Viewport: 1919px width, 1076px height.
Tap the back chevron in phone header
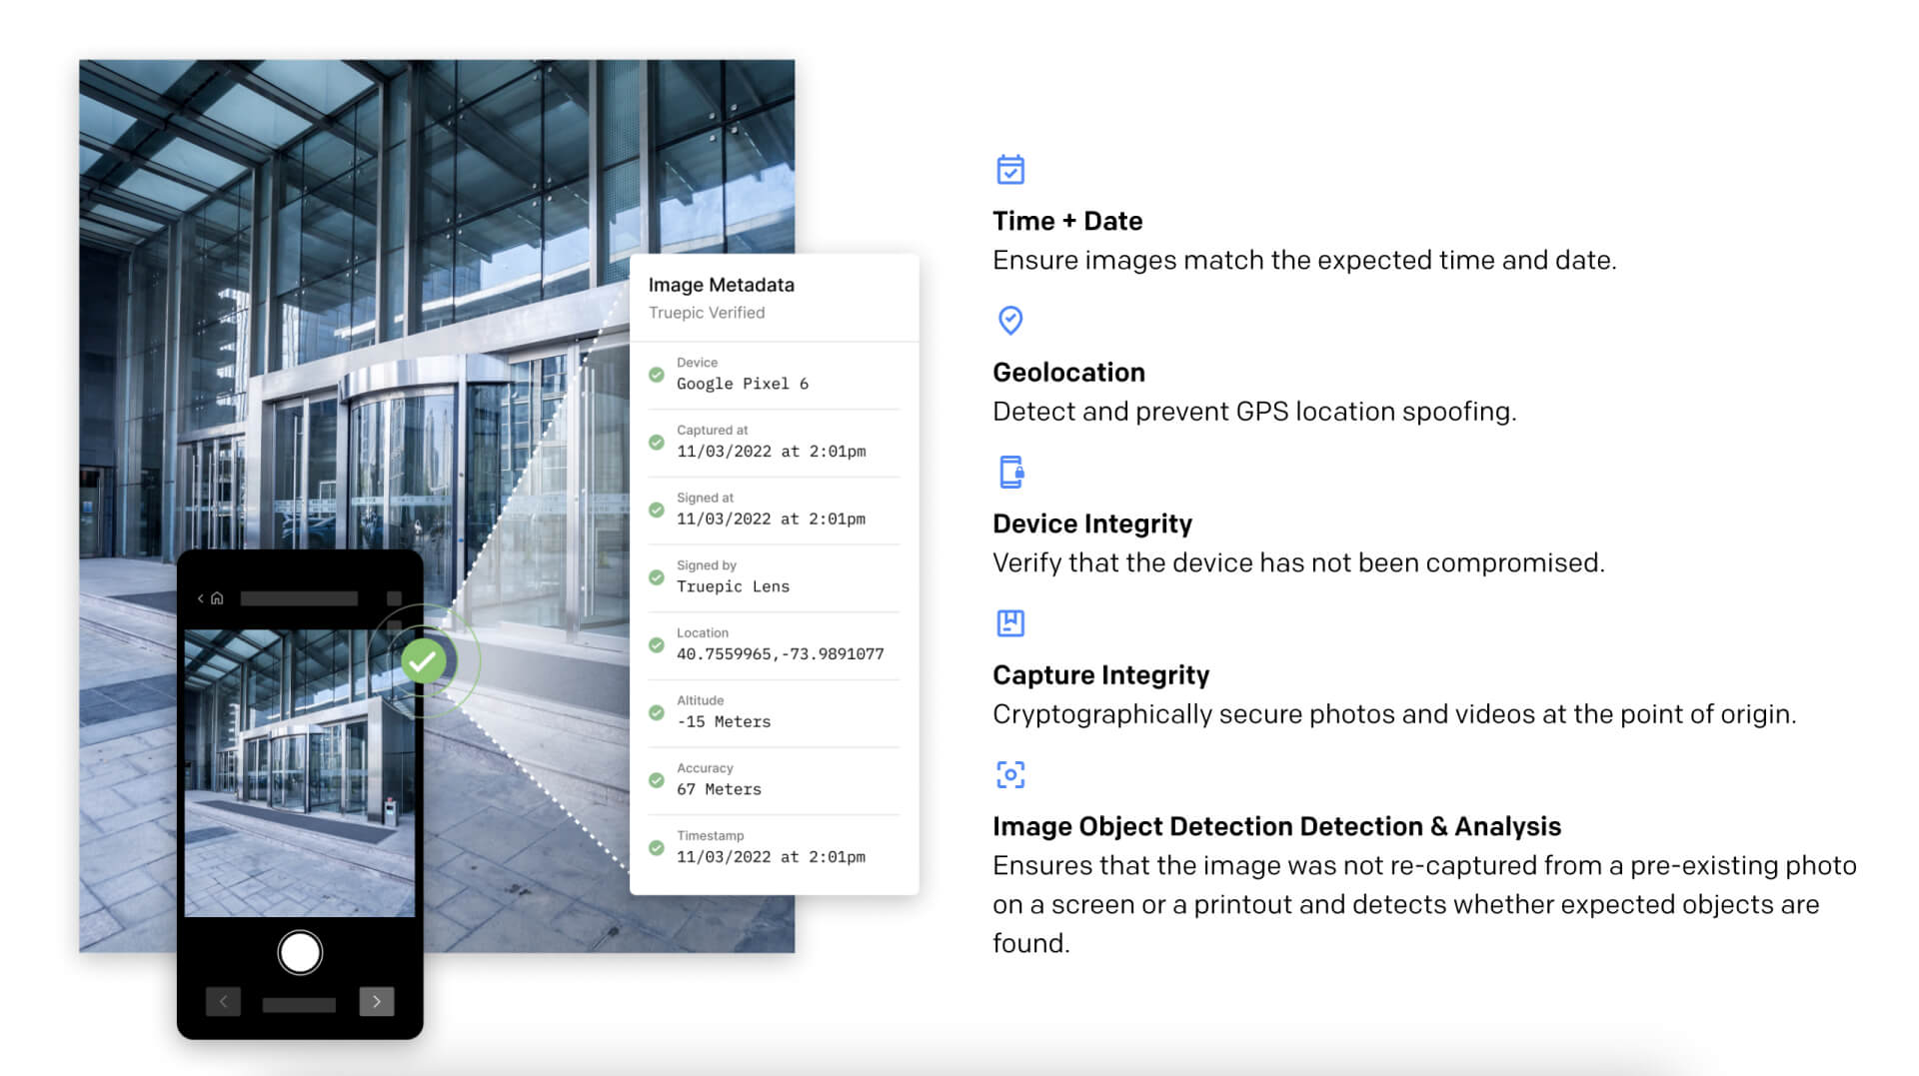click(x=201, y=598)
